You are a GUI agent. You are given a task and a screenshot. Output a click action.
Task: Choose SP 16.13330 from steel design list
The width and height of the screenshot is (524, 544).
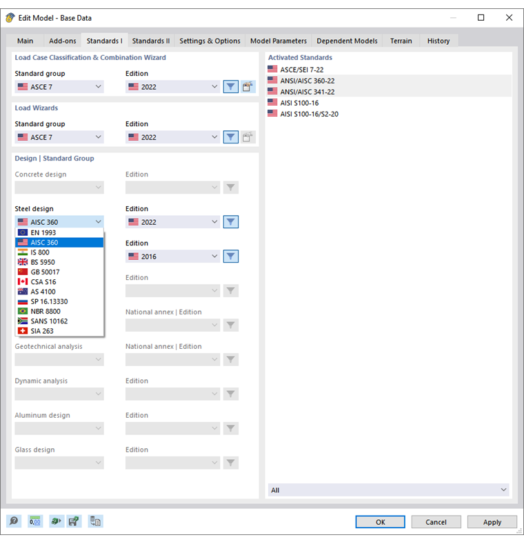pyautogui.click(x=59, y=301)
